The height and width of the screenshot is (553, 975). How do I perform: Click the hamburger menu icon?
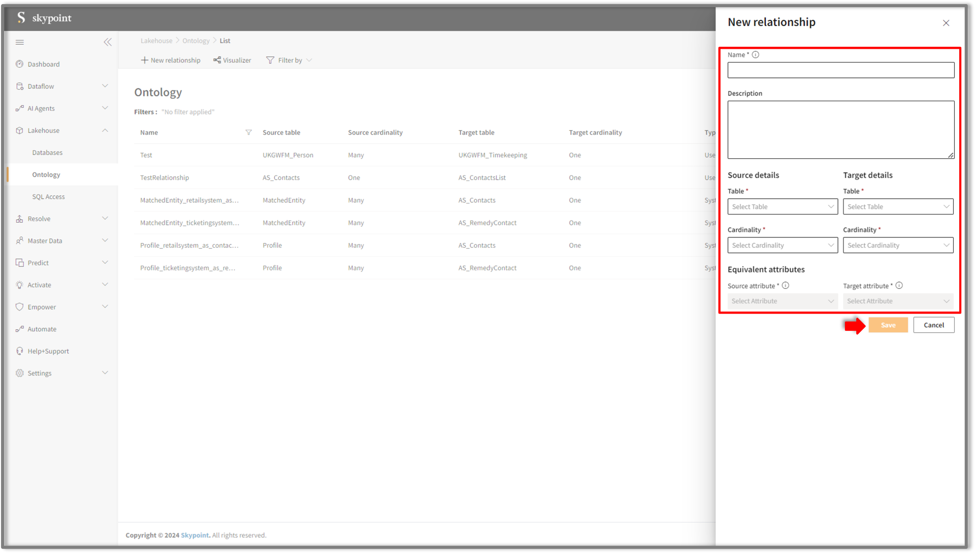20,42
